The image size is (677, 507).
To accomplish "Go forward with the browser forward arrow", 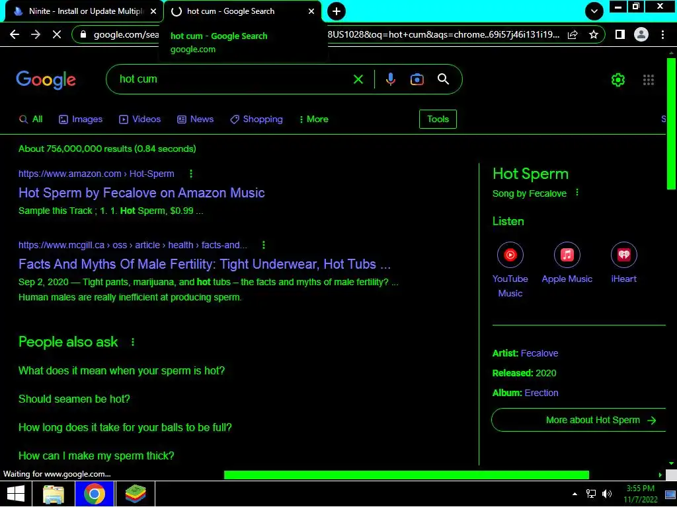I will (x=36, y=34).
